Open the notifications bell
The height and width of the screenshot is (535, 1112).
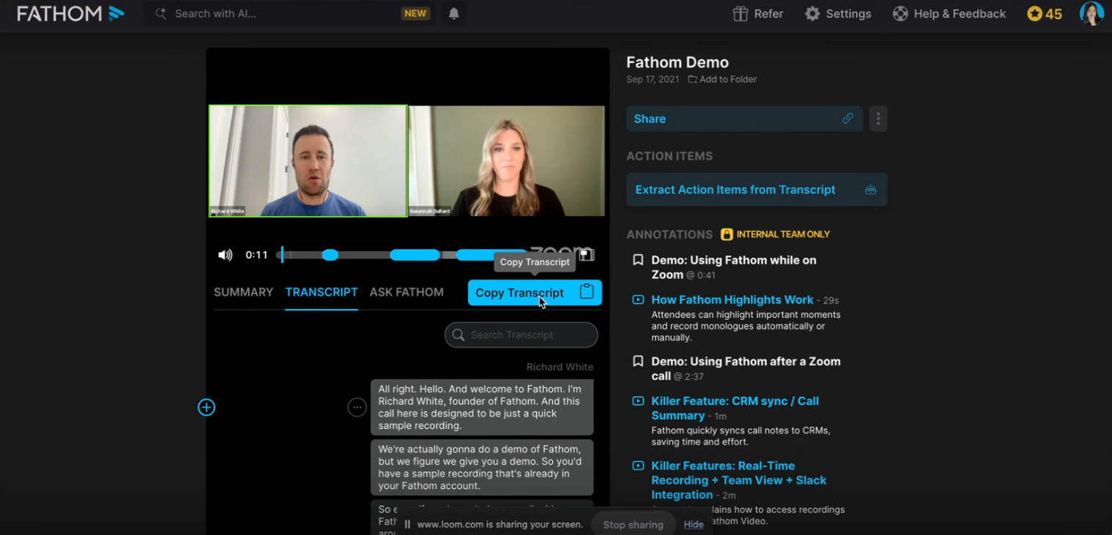pos(454,14)
